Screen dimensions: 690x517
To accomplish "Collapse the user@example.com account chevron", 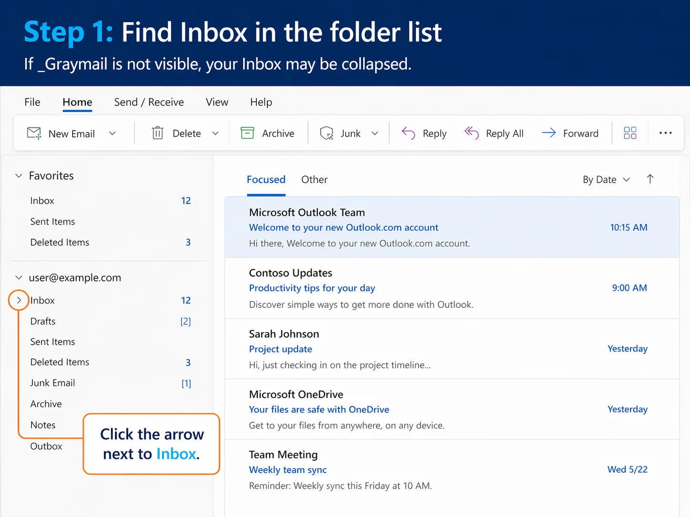I will click(x=19, y=278).
